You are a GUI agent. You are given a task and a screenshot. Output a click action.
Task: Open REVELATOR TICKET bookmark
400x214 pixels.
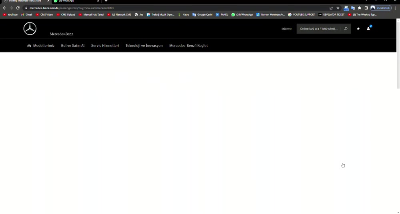point(331,14)
